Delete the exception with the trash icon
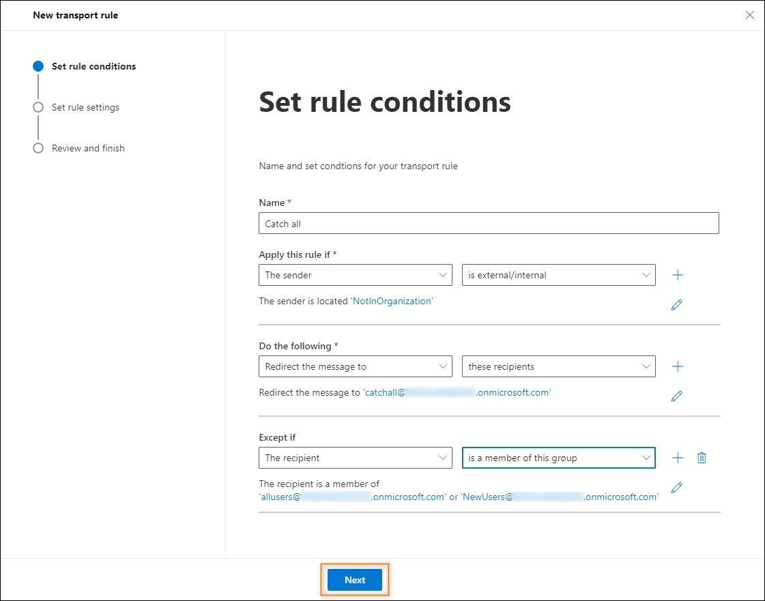This screenshot has height=601, width=765. [x=702, y=458]
